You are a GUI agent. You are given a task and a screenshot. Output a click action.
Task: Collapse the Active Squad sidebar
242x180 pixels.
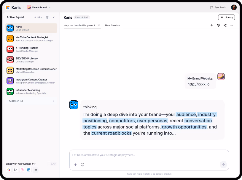pos(54,17)
